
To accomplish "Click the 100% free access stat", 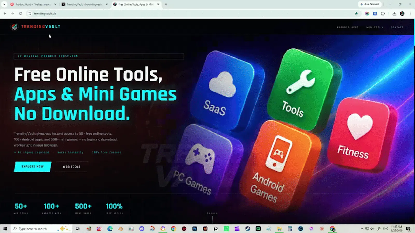I will tap(114, 208).
